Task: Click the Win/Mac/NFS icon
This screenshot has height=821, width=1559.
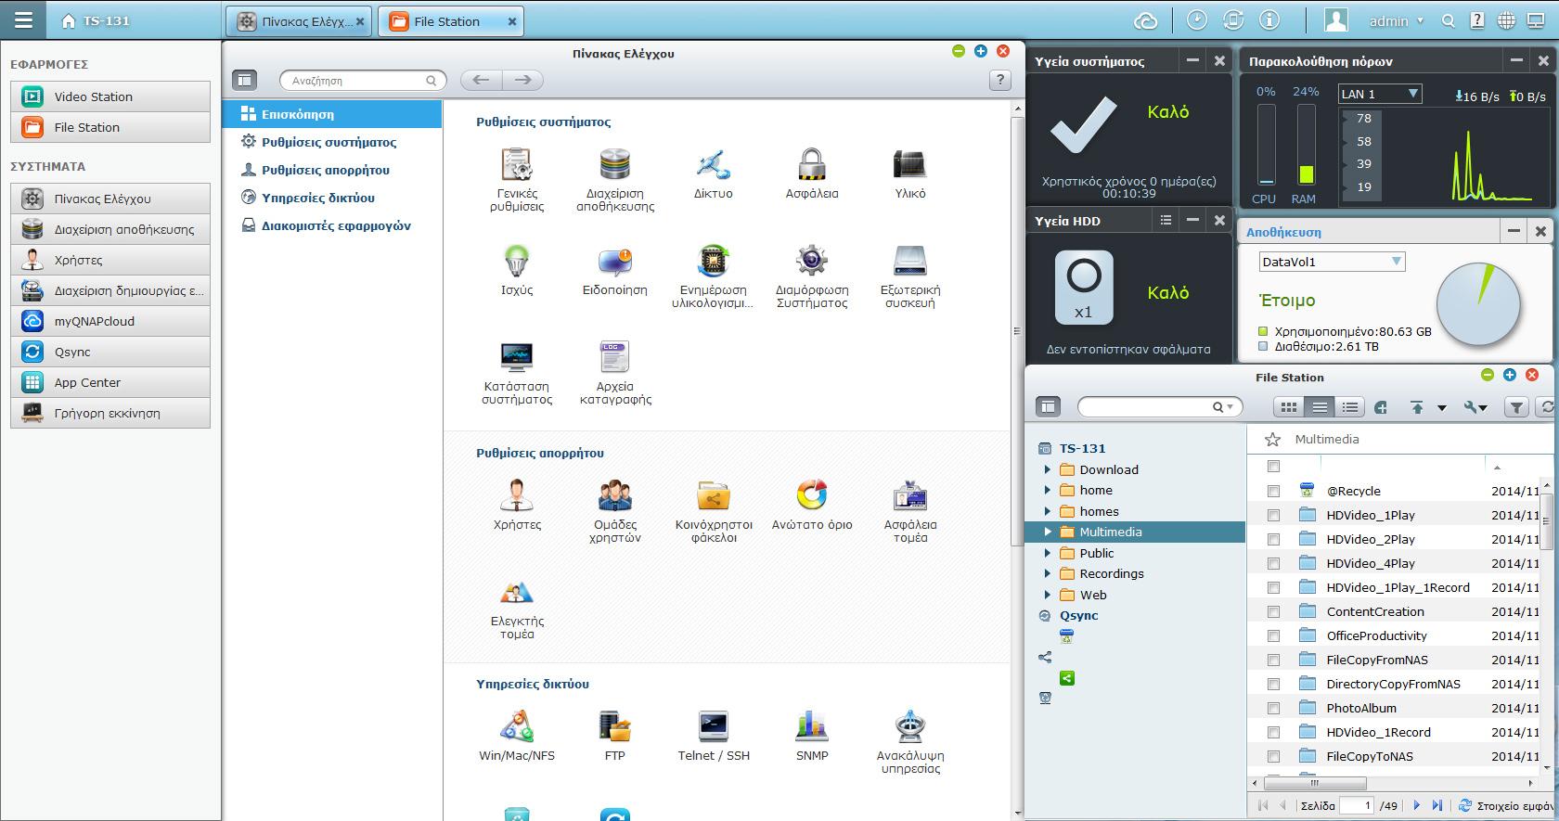Action: pos(517,726)
